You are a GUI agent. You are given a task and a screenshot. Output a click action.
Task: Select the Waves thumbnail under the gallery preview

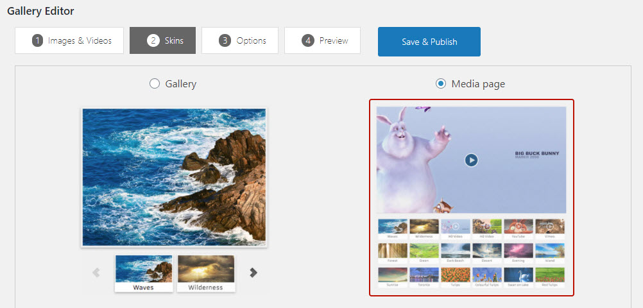point(144,273)
